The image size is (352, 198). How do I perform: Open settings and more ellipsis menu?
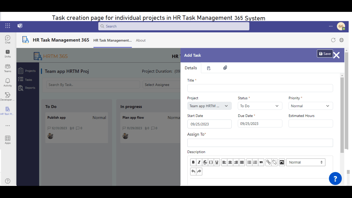tap(331, 26)
